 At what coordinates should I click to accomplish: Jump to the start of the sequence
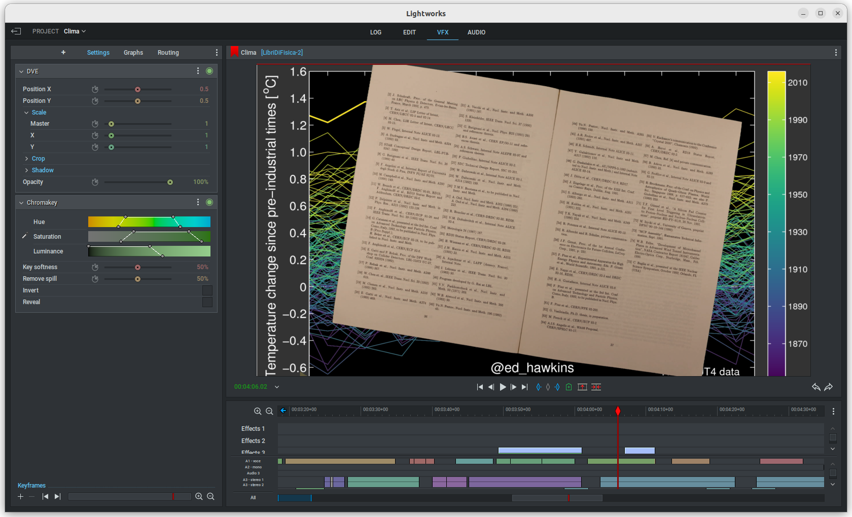click(x=480, y=387)
